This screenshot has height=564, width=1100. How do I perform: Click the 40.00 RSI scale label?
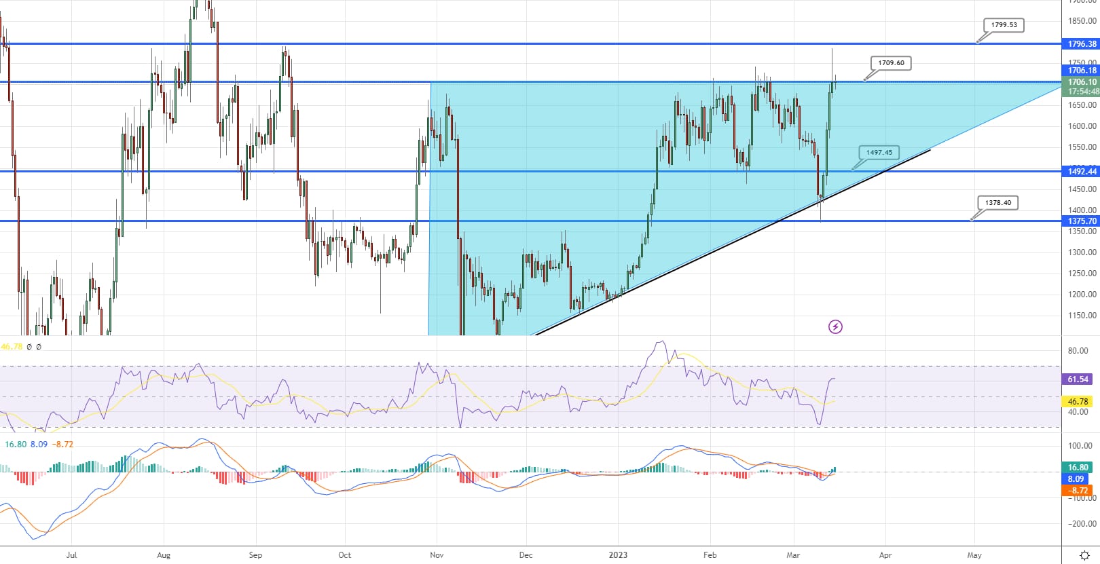pyautogui.click(x=1078, y=412)
